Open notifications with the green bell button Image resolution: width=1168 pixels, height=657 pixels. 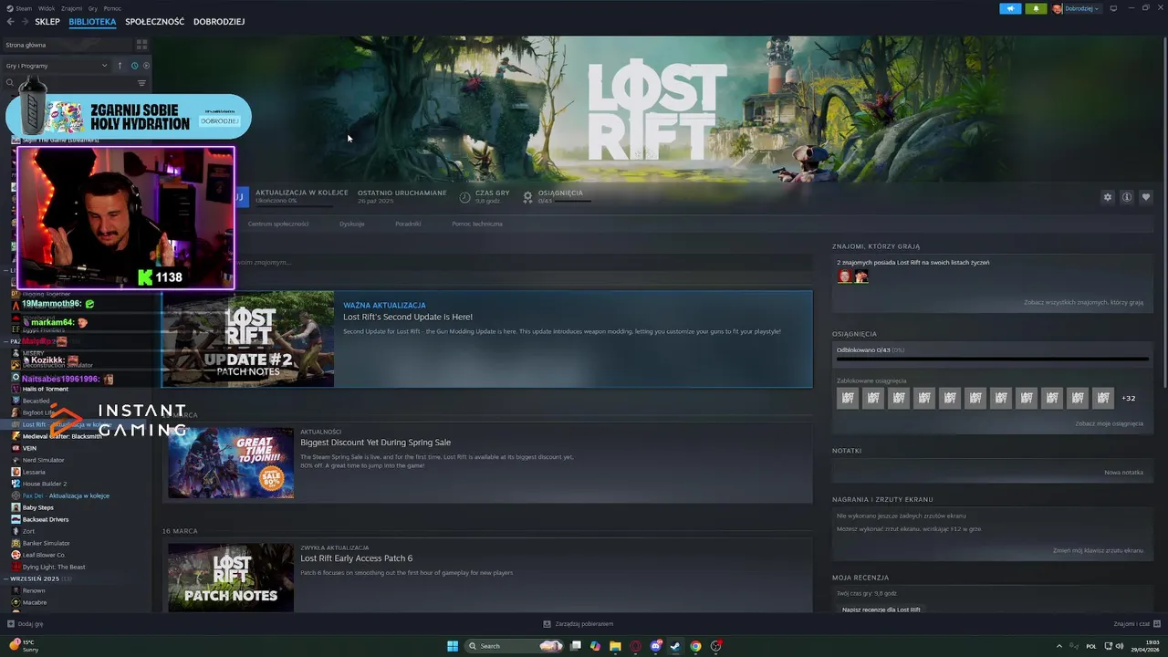(x=1036, y=8)
